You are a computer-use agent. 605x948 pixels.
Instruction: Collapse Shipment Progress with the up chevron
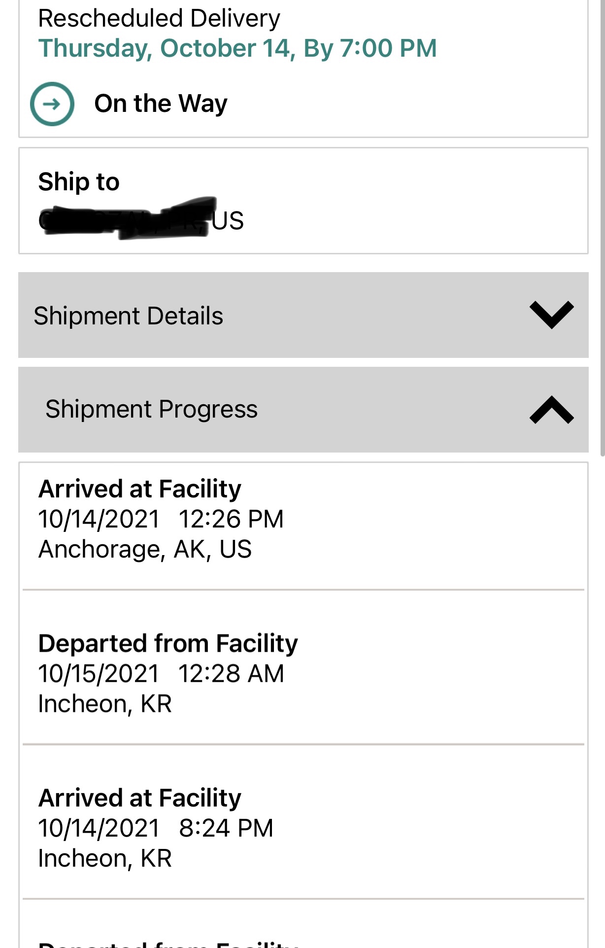pyautogui.click(x=551, y=410)
